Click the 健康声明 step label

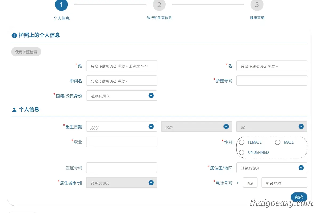click(x=257, y=18)
